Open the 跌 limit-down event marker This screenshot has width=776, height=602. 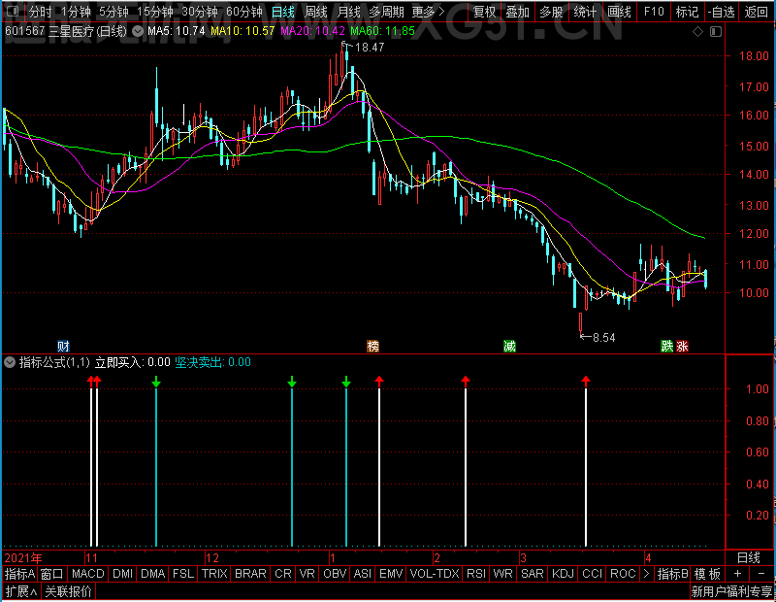[x=667, y=346]
